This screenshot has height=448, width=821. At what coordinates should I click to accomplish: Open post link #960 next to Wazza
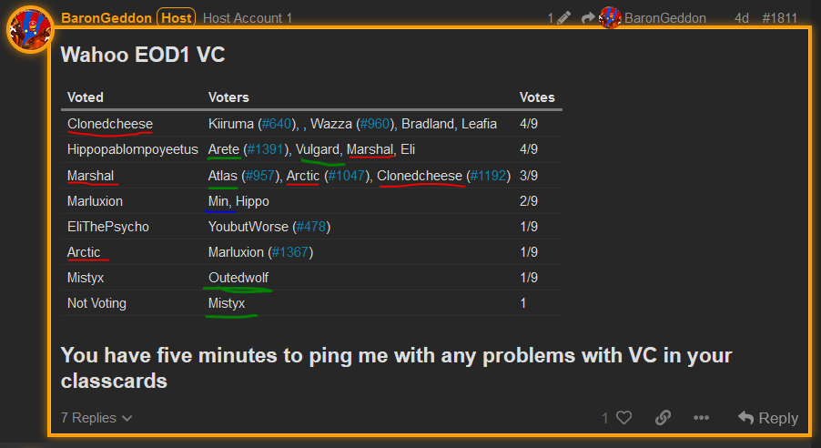click(x=375, y=124)
